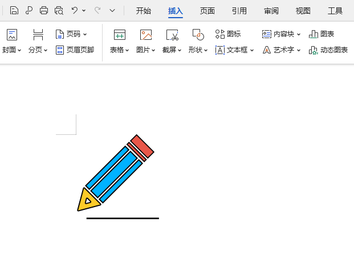Viewport: 354px width, 264px height.
Task: Expand the 艺术字 dropdown arrow
Action: pyautogui.click(x=299, y=50)
